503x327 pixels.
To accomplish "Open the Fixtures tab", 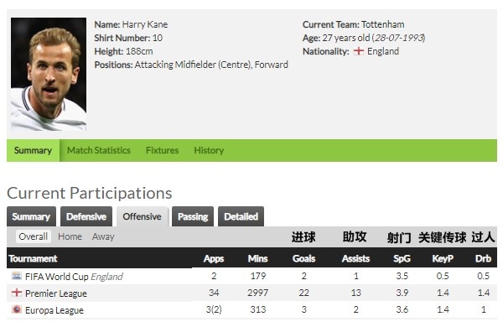I will pyautogui.click(x=162, y=150).
